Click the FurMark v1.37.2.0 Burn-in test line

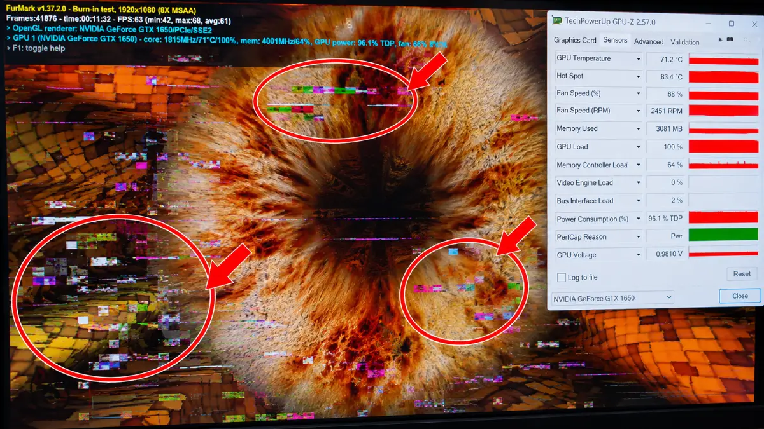(x=101, y=11)
